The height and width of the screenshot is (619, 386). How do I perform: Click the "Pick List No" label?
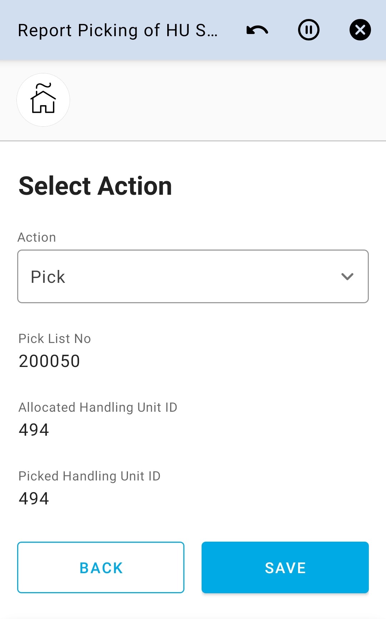(x=55, y=339)
